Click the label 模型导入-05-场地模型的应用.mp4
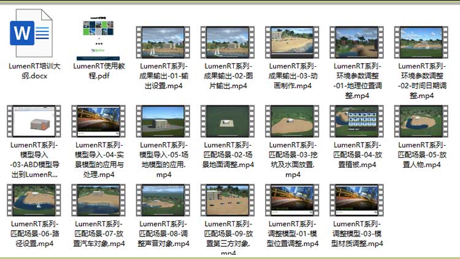Image resolution: width=460 pixels, height=259 pixels. 164,160
